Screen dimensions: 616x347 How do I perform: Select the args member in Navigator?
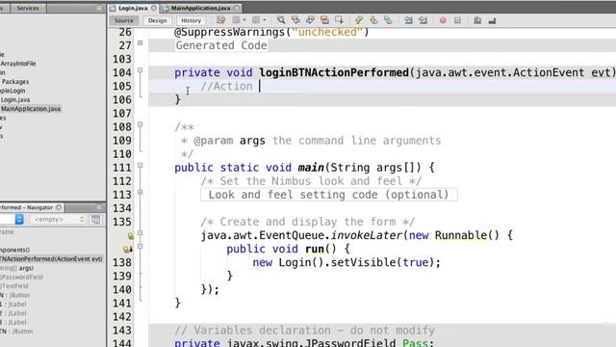click(x=17, y=268)
